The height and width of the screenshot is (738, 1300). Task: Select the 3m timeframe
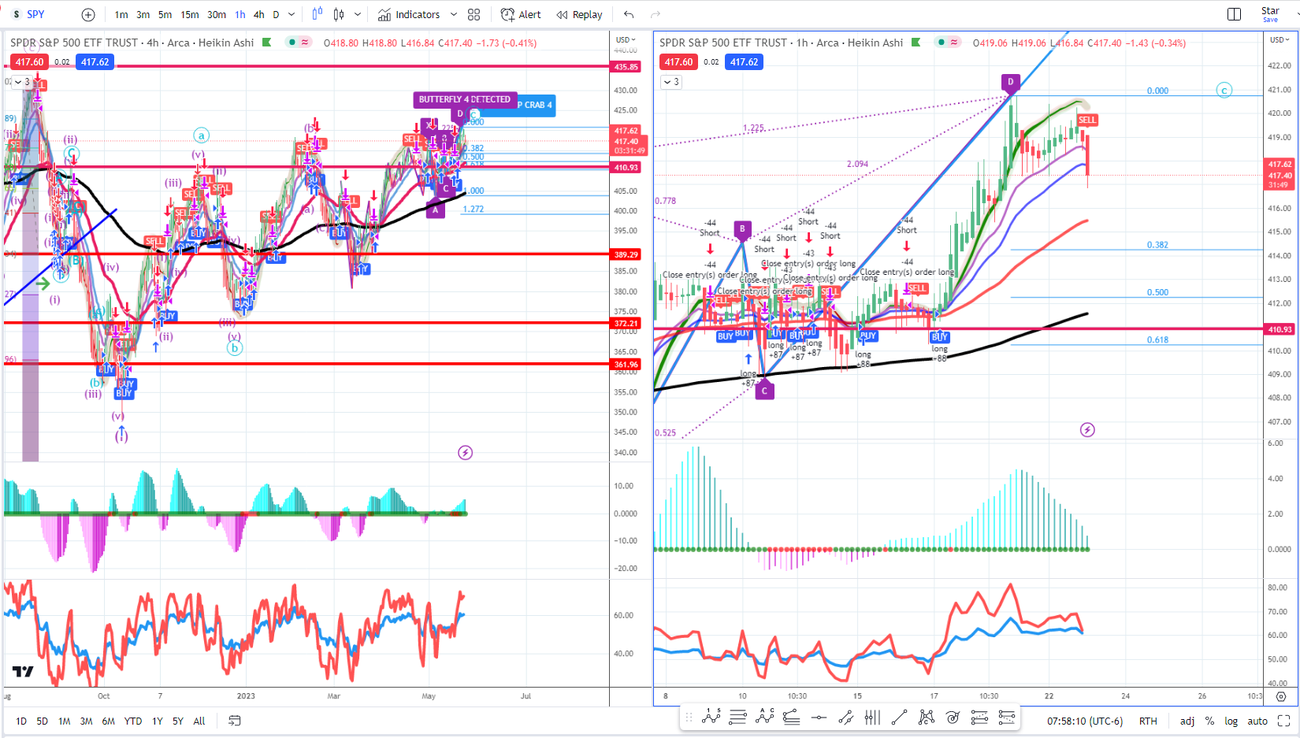coord(143,14)
